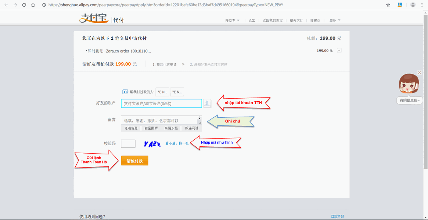Expand the 199.00 元 order details arrow

[339, 50]
